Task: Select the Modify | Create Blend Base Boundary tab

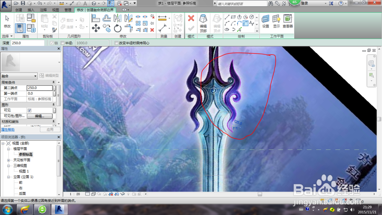Action: (x=95, y=10)
